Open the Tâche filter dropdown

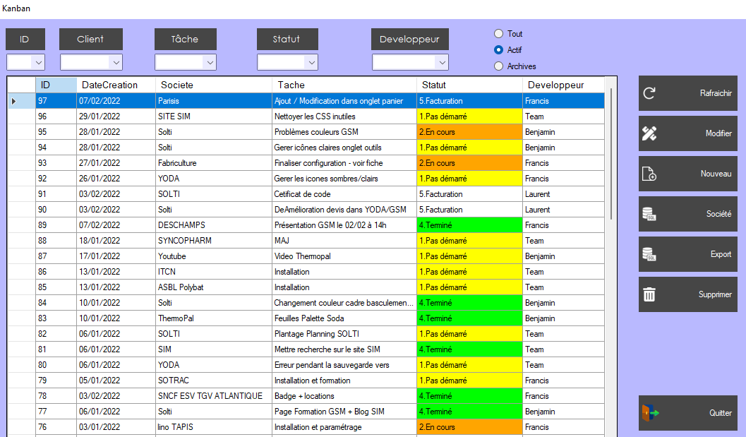click(x=210, y=62)
